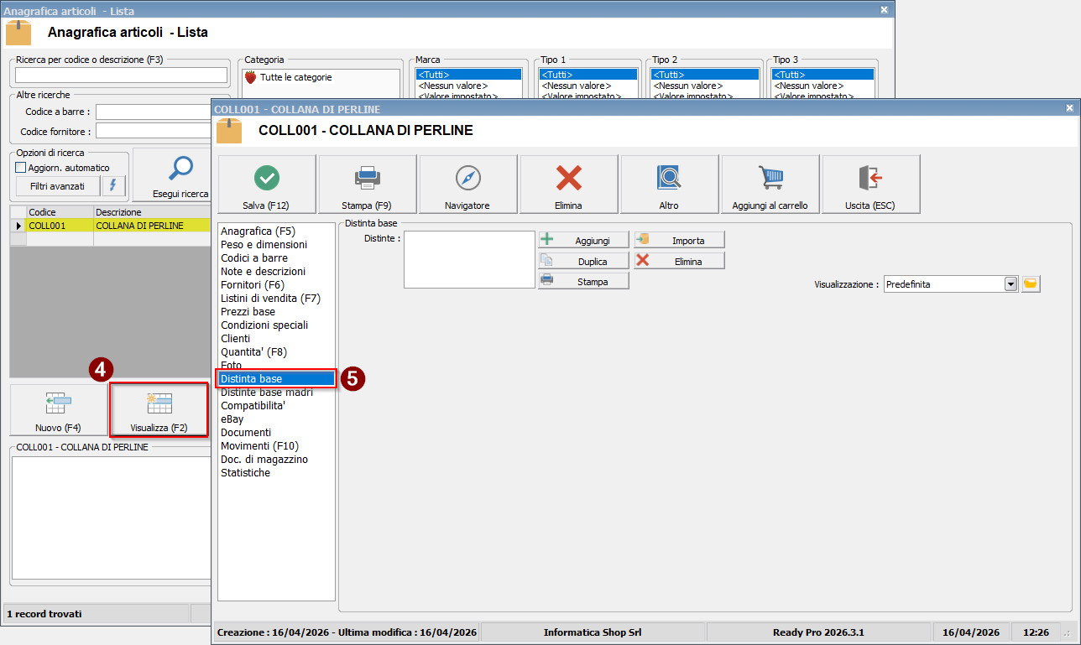The image size is (1081, 645).
Task: Click the Esegui ricerca magnifying glass
Action: coord(180,169)
